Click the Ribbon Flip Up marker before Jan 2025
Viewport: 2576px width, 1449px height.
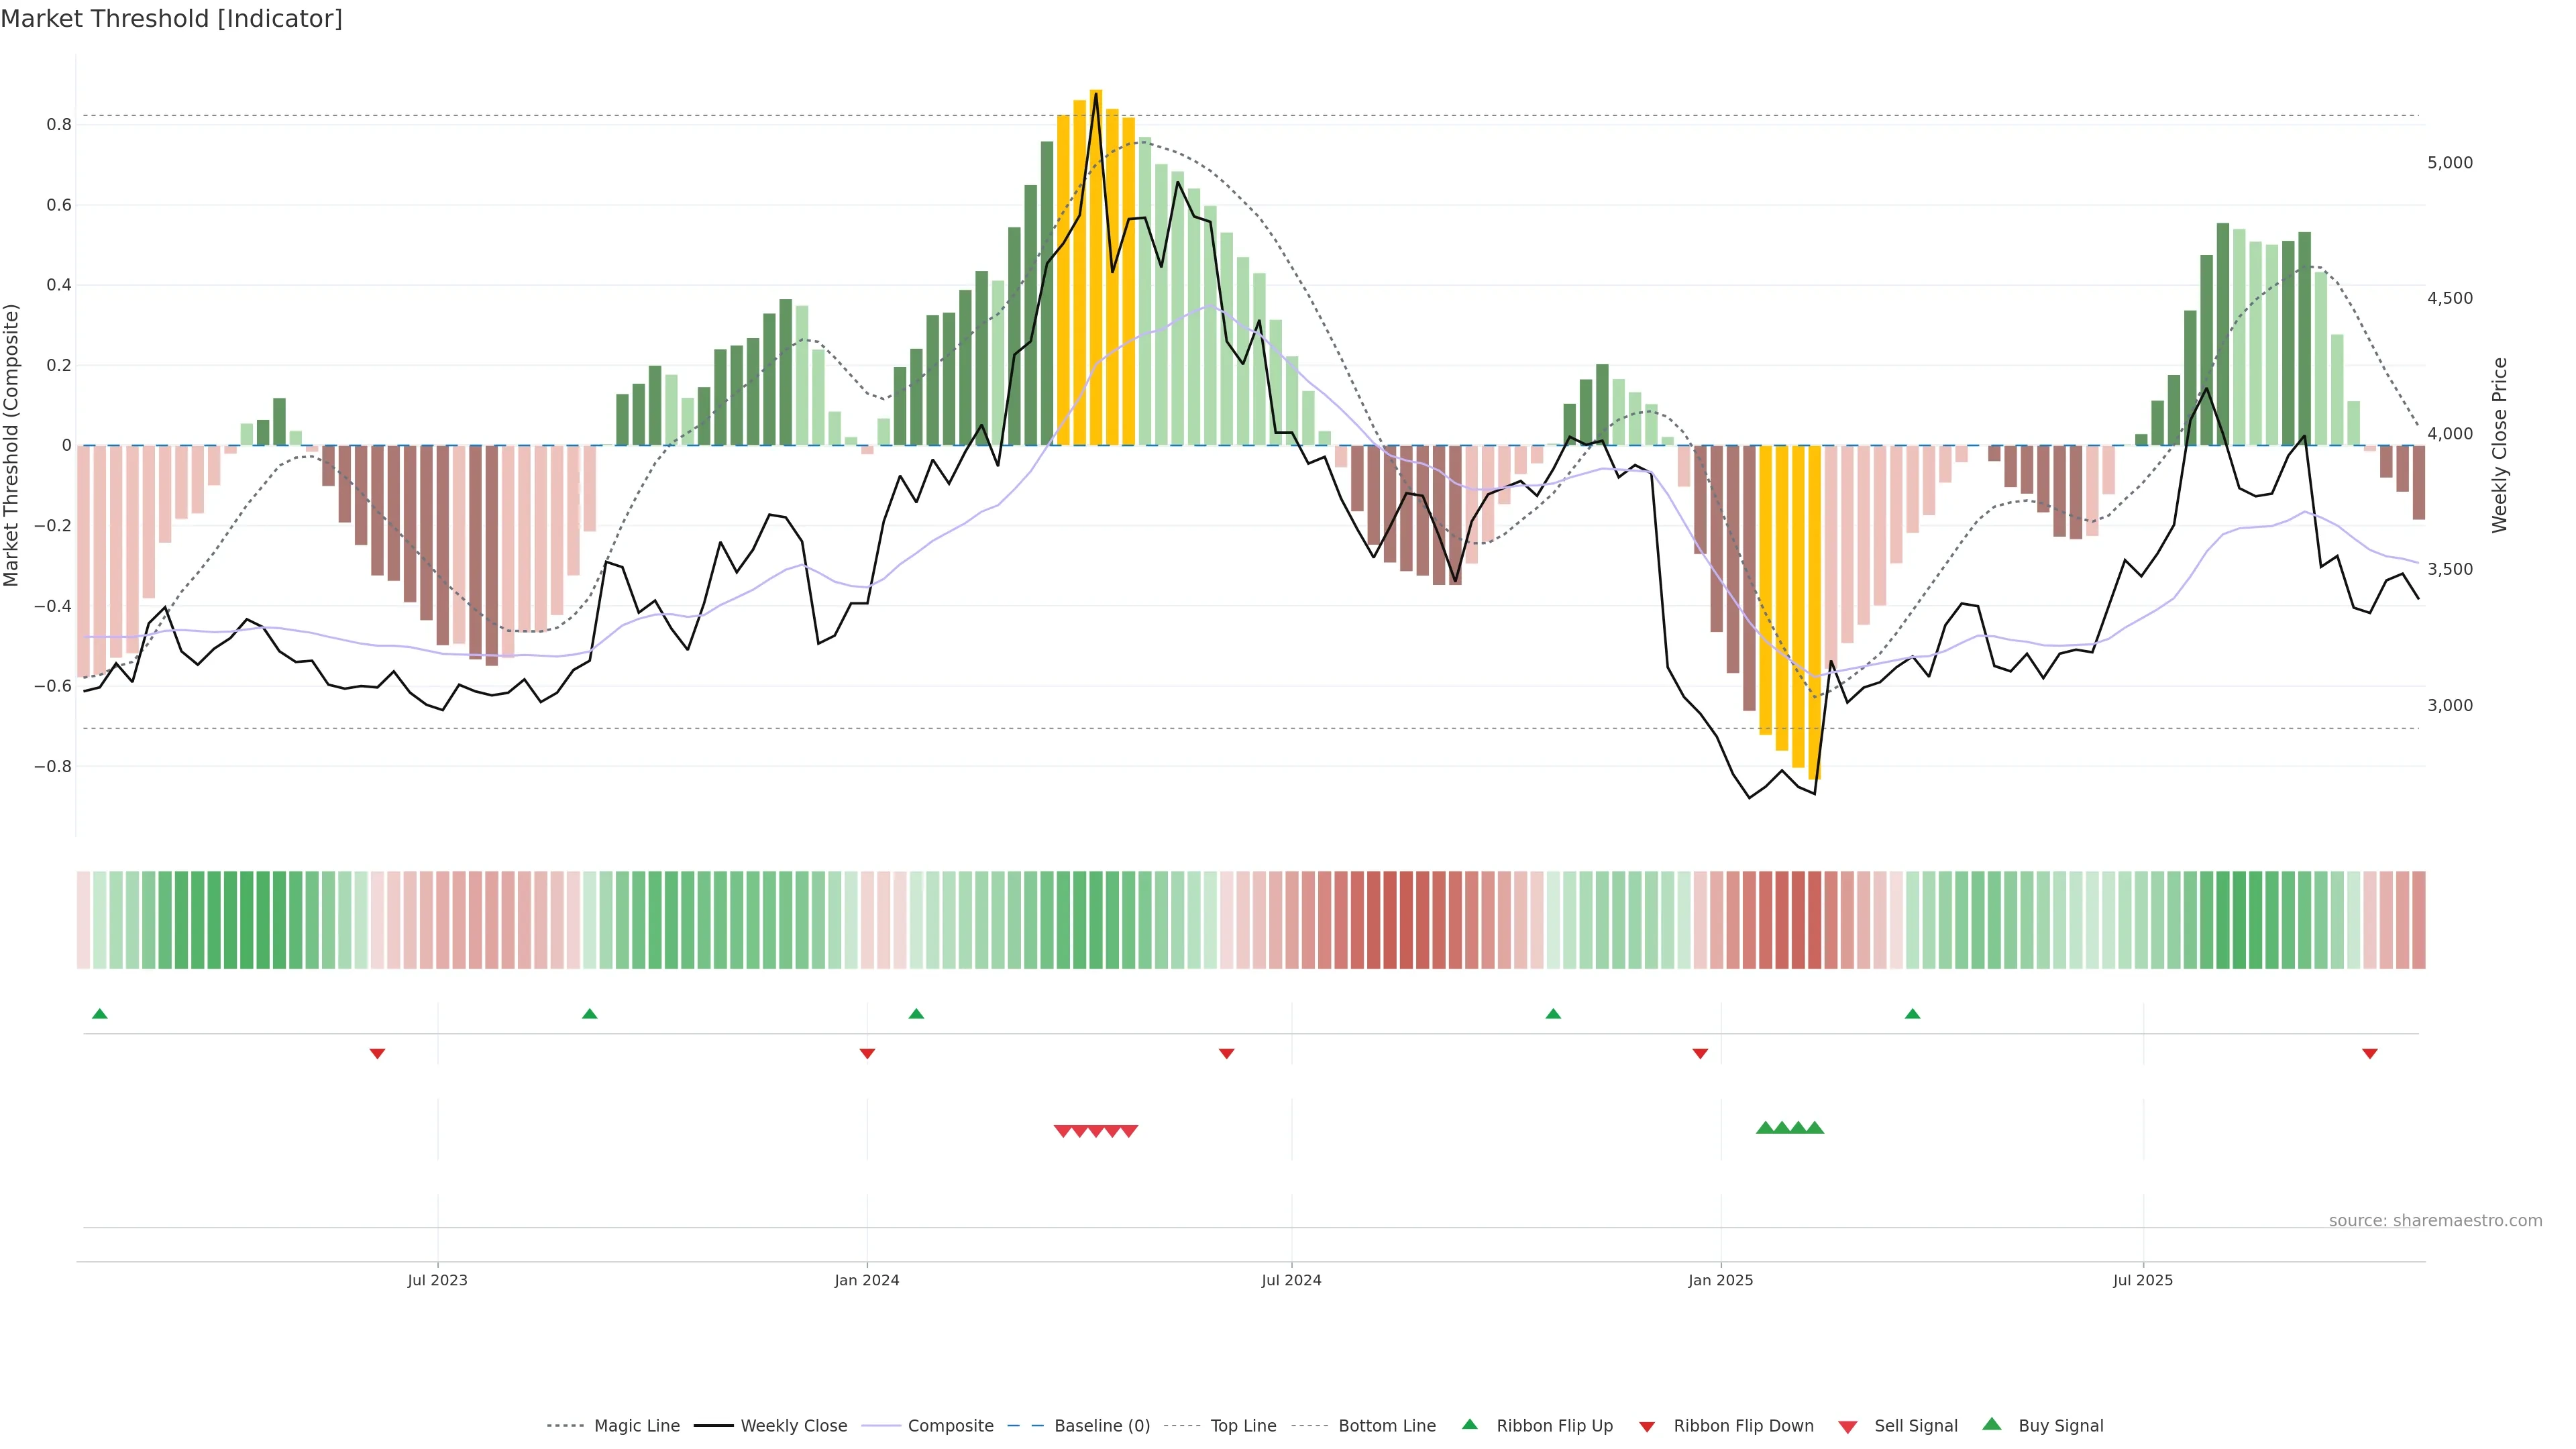click(1553, 1014)
